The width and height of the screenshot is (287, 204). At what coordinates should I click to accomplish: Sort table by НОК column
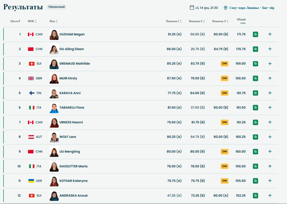point(32,21)
